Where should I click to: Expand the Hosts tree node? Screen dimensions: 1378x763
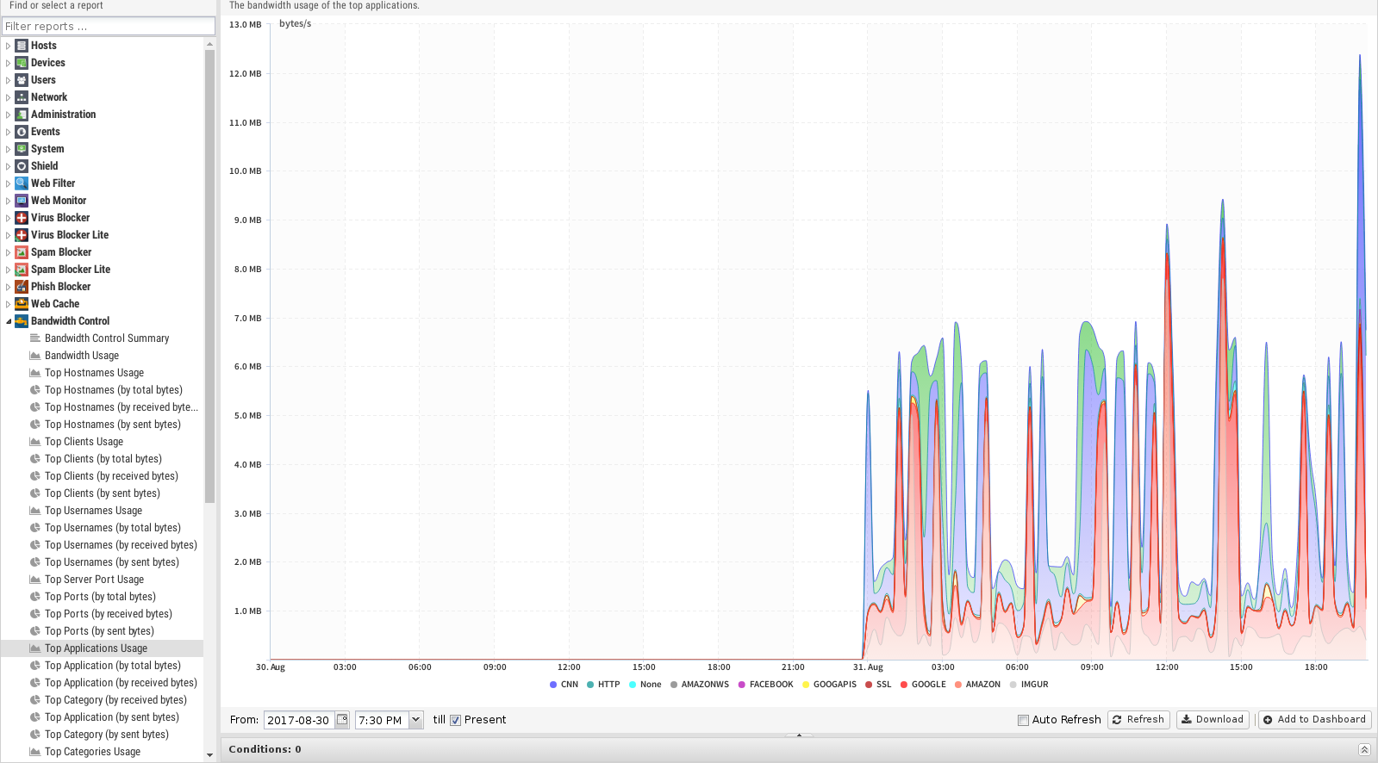pyautogui.click(x=9, y=46)
